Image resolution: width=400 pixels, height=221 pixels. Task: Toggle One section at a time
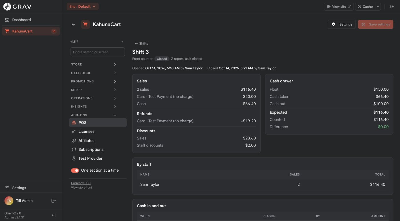click(x=75, y=170)
